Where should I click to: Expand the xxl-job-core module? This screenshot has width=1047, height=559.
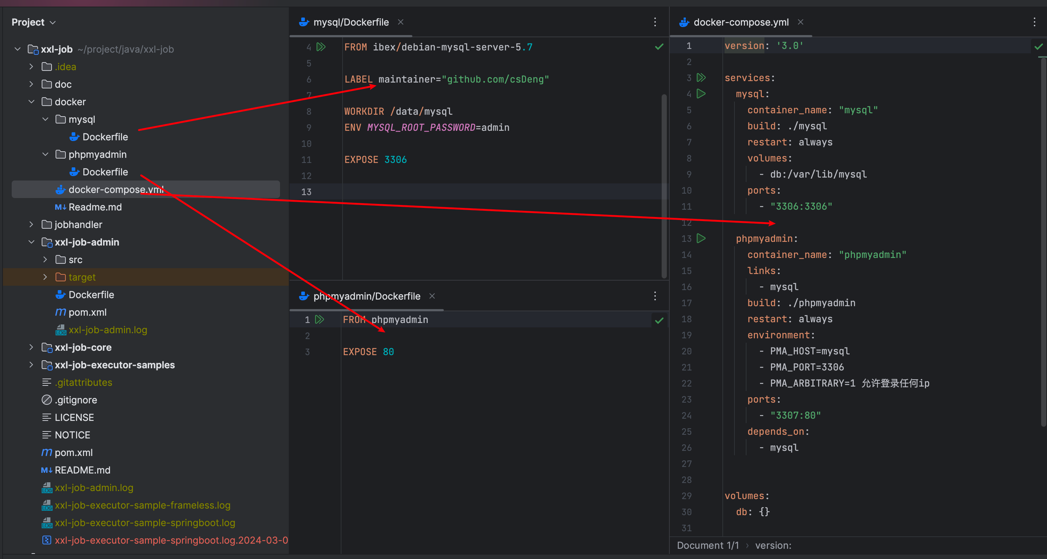[31, 347]
